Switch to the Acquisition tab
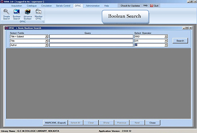The width and height of the screenshot is (197, 133). click(16, 6)
